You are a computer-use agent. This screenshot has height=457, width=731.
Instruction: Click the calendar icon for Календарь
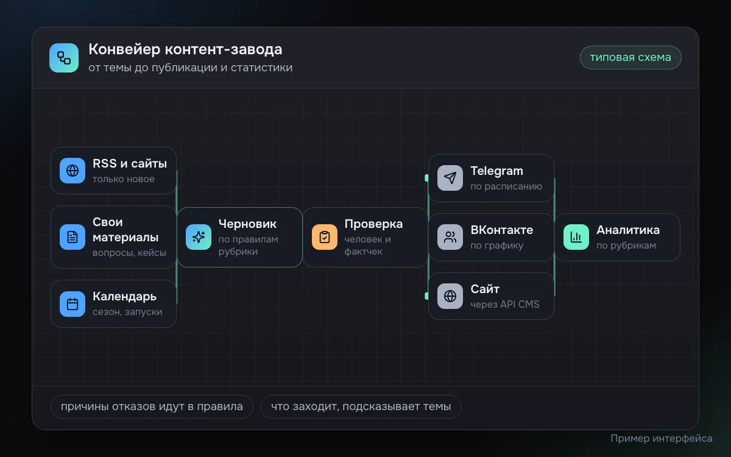click(72, 303)
